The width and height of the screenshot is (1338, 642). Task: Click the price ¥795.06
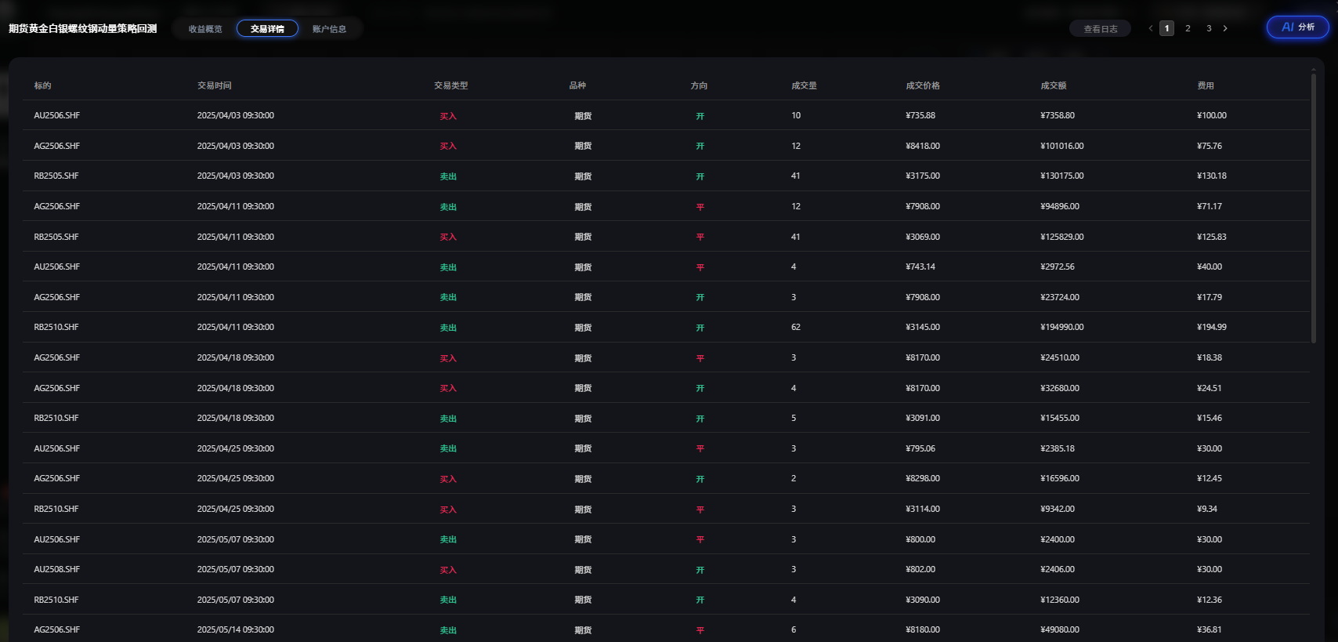click(920, 448)
